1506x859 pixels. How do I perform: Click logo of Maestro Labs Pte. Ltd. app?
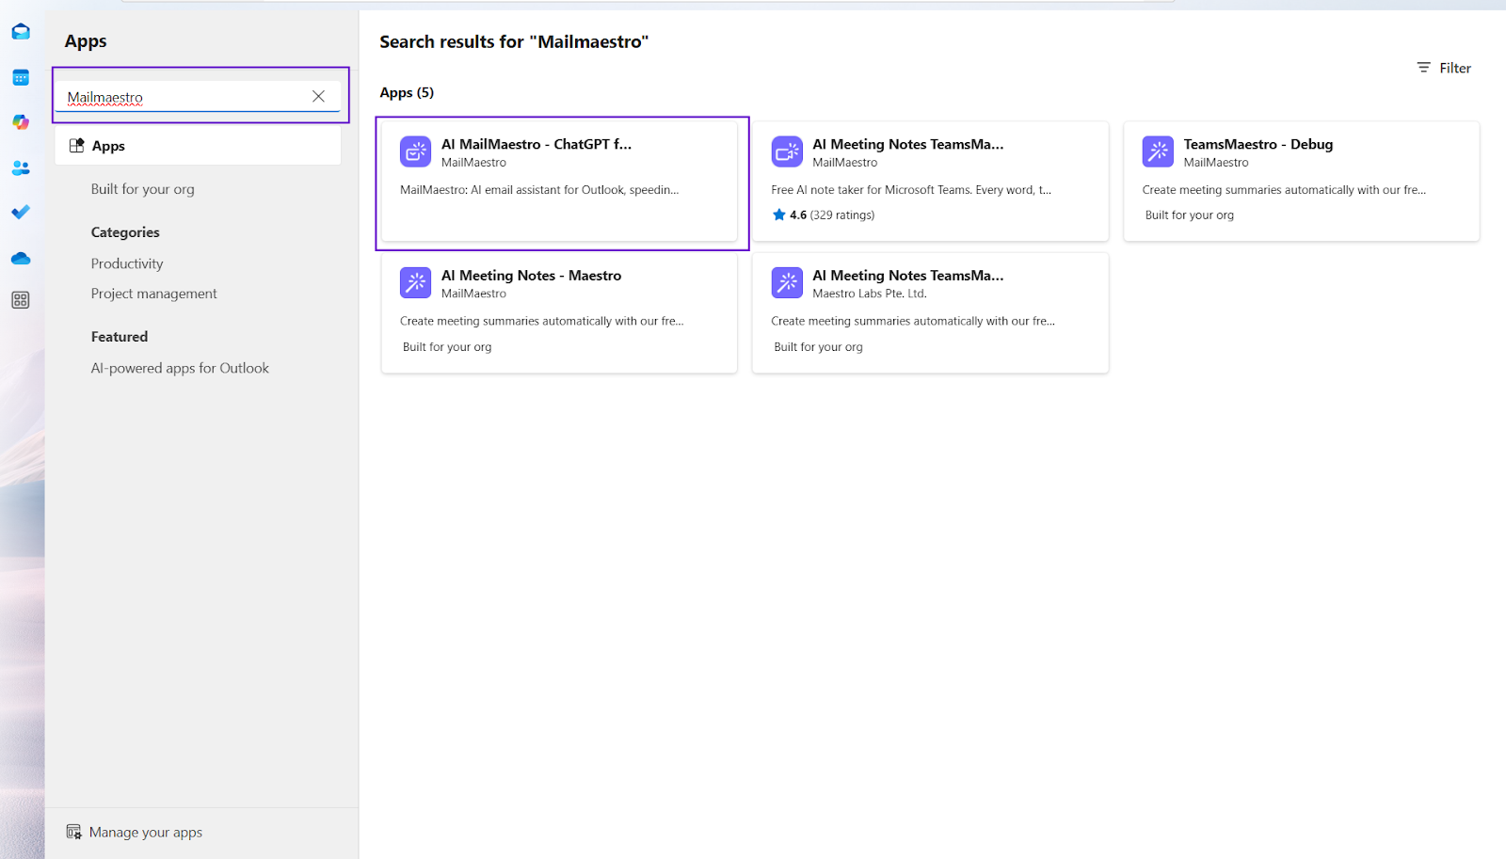click(x=787, y=282)
